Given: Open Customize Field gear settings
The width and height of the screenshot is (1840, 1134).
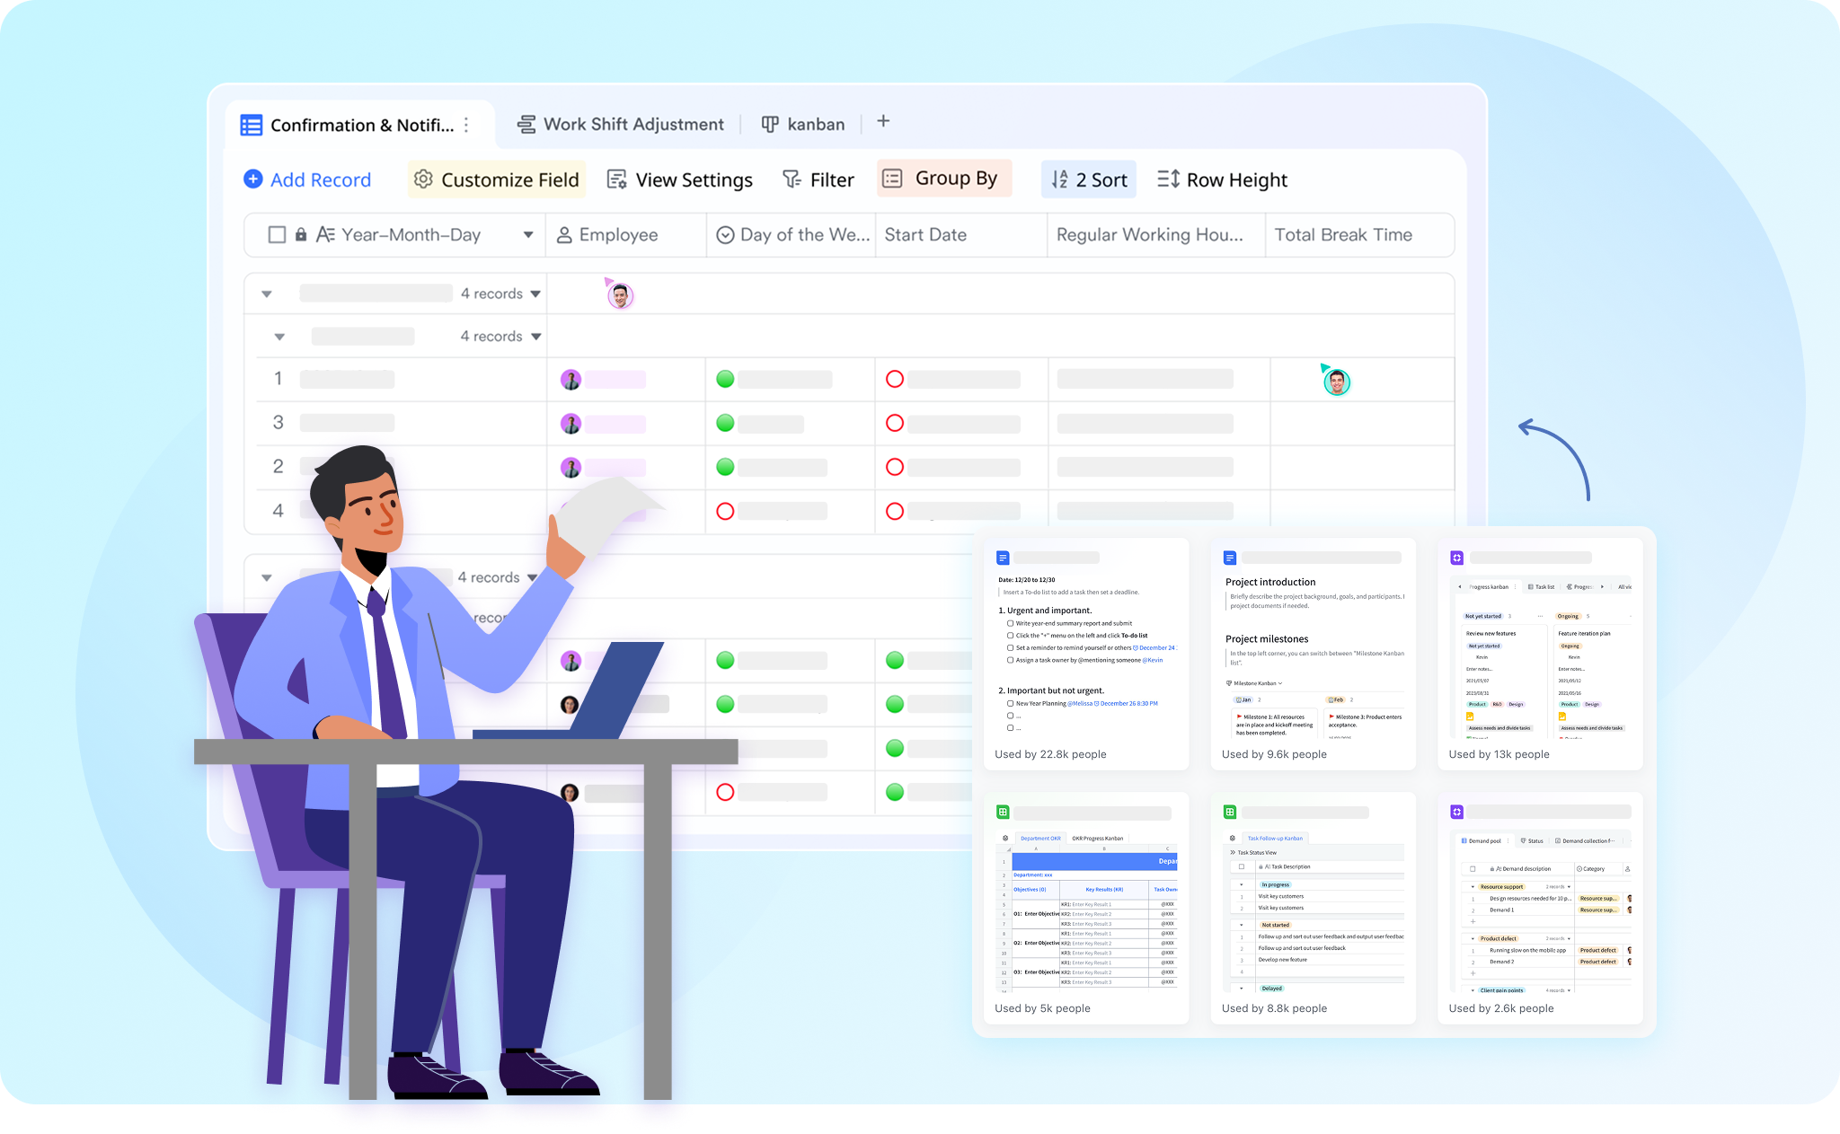Looking at the screenshot, I should click(423, 180).
